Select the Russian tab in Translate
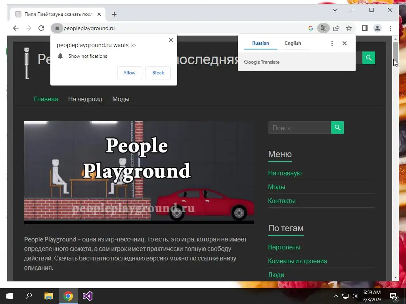The image size is (406, 304). click(x=260, y=43)
